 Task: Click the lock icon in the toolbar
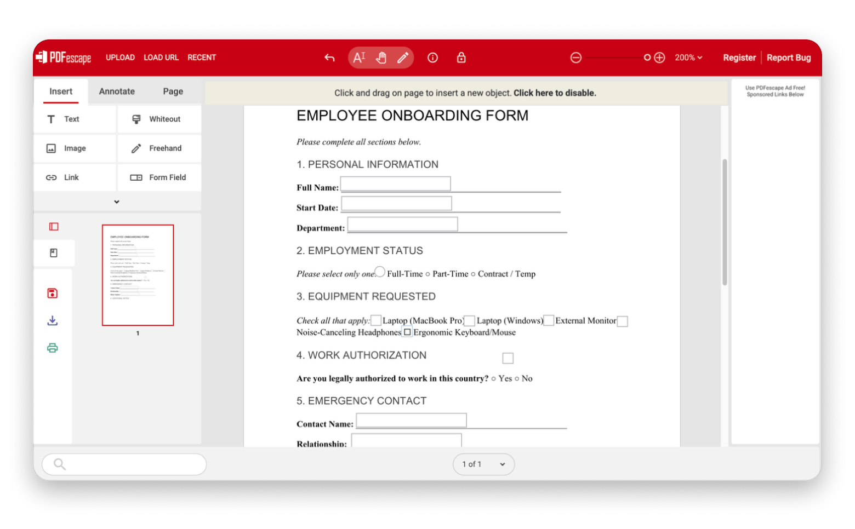(461, 58)
